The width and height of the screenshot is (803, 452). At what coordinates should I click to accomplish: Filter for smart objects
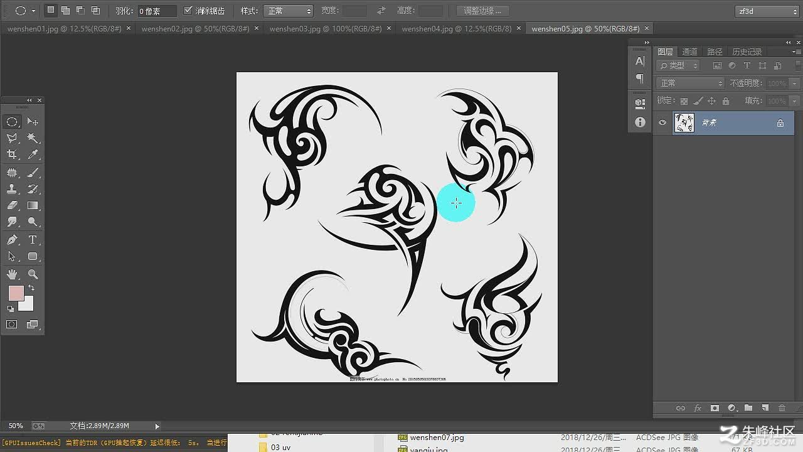[x=777, y=65]
